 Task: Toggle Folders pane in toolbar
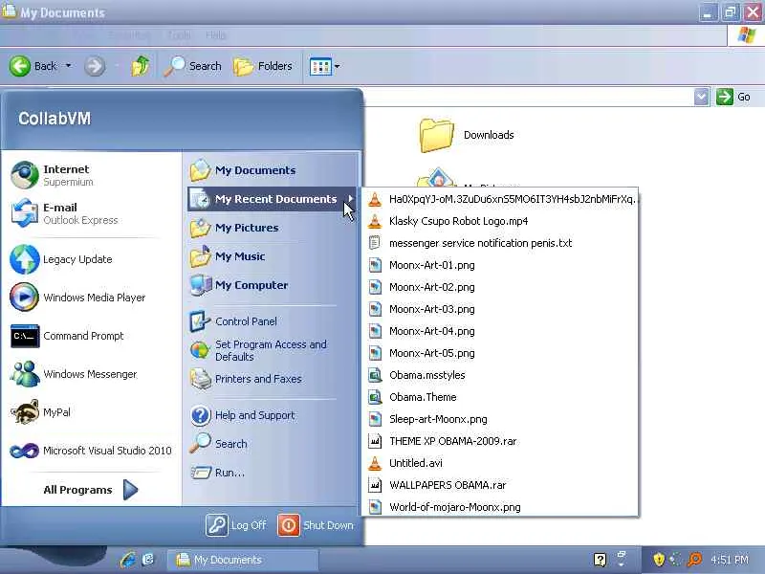[263, 66]
